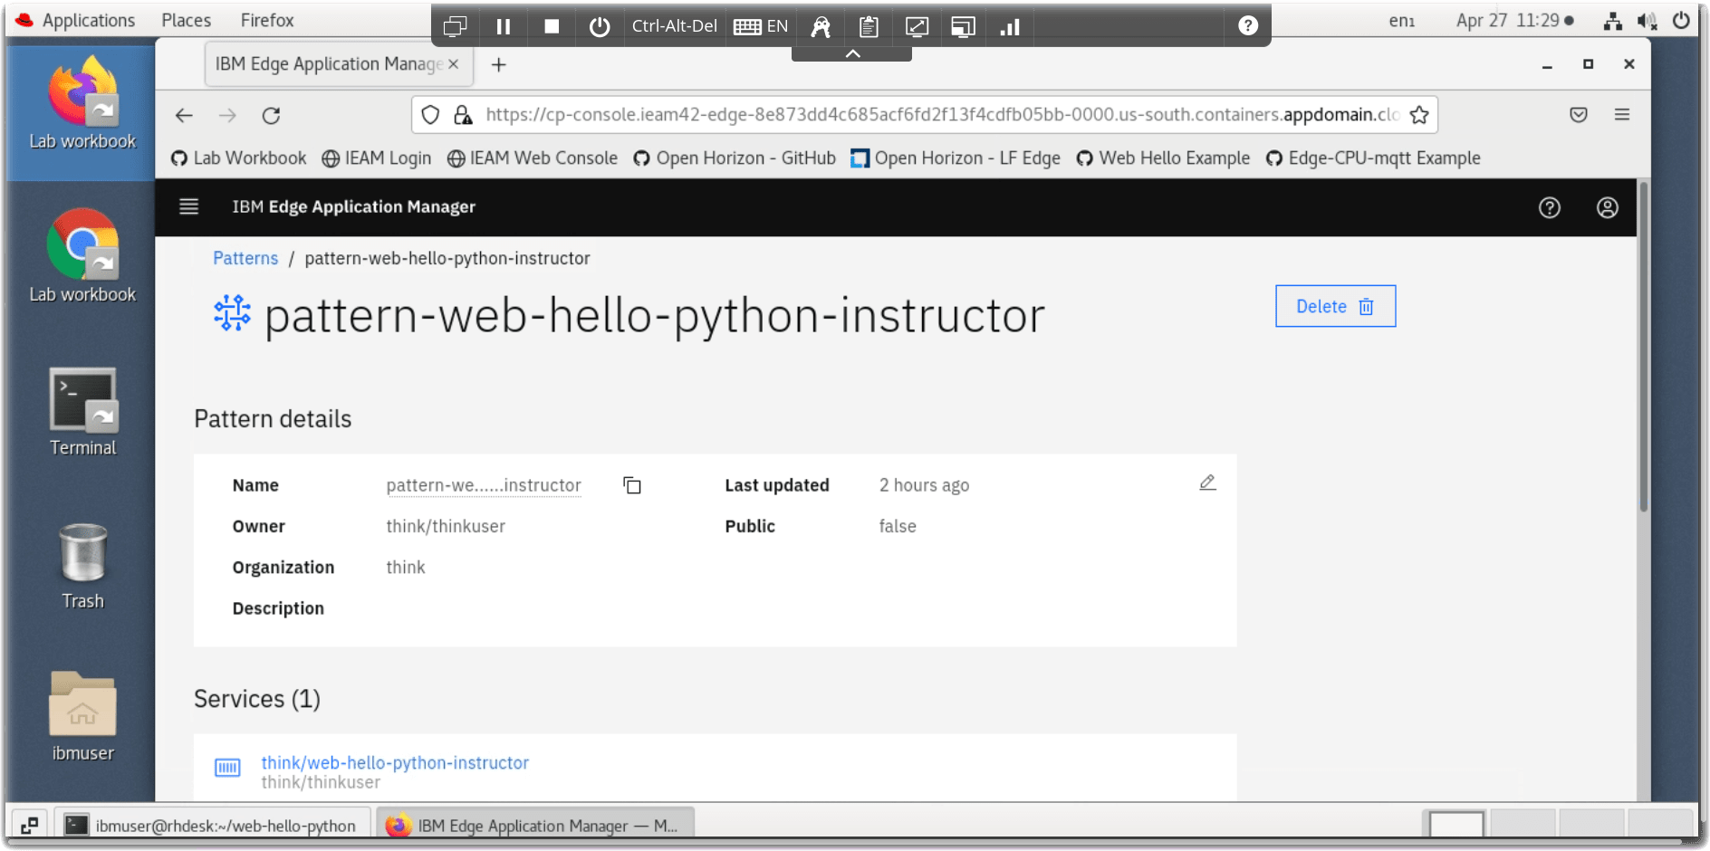Open the user profile icon in the IEAM header

click(x=1607, y=207)
